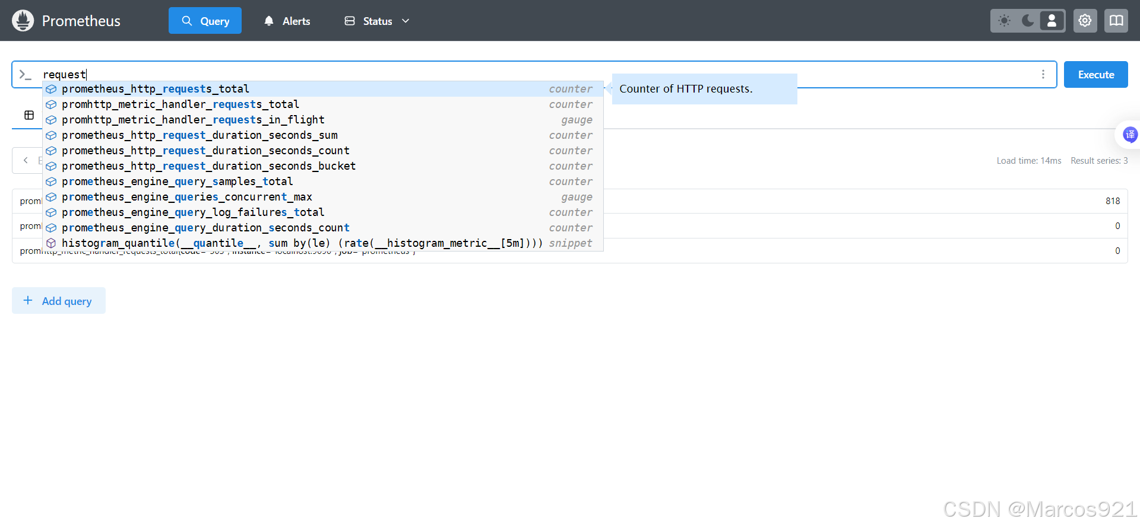Open the query options three-dot menu
1140x528 pixels.
[1043, 74]
